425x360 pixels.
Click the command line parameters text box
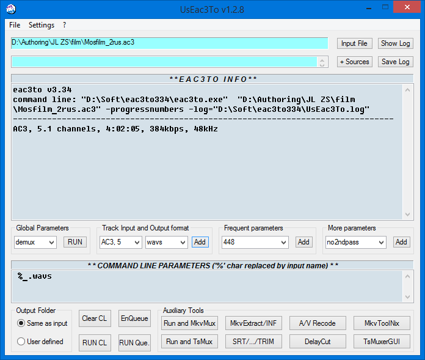pos(208,286)
